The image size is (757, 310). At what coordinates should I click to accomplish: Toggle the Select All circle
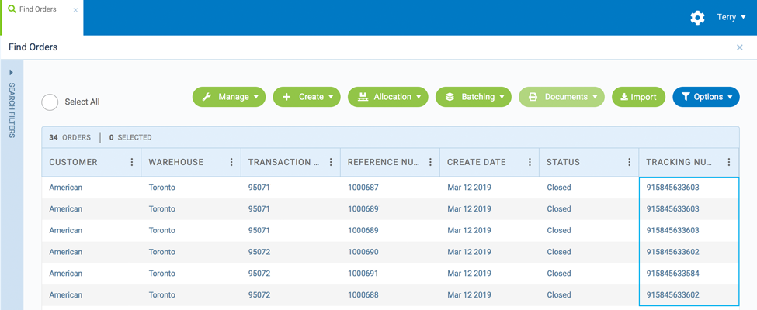point(50,102)
